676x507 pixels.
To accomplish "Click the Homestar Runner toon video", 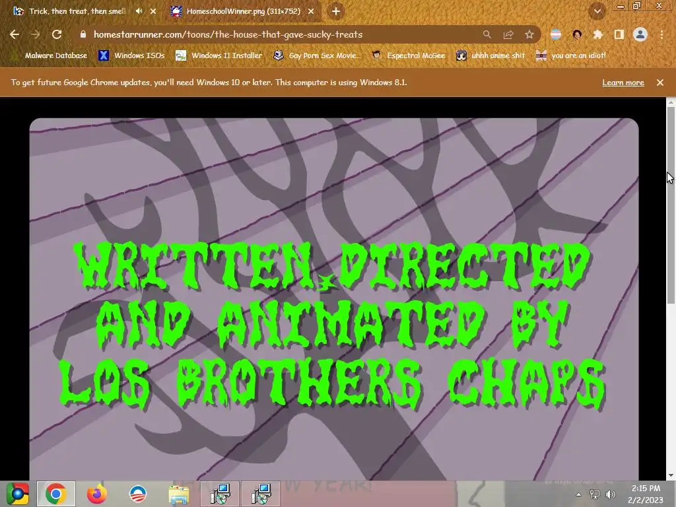I will [333, 299].
